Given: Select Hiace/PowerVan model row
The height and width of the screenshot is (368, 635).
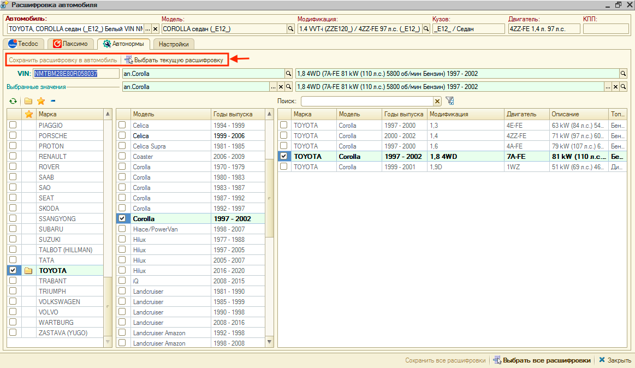Looking at the screenshot, I should point(191,229).
